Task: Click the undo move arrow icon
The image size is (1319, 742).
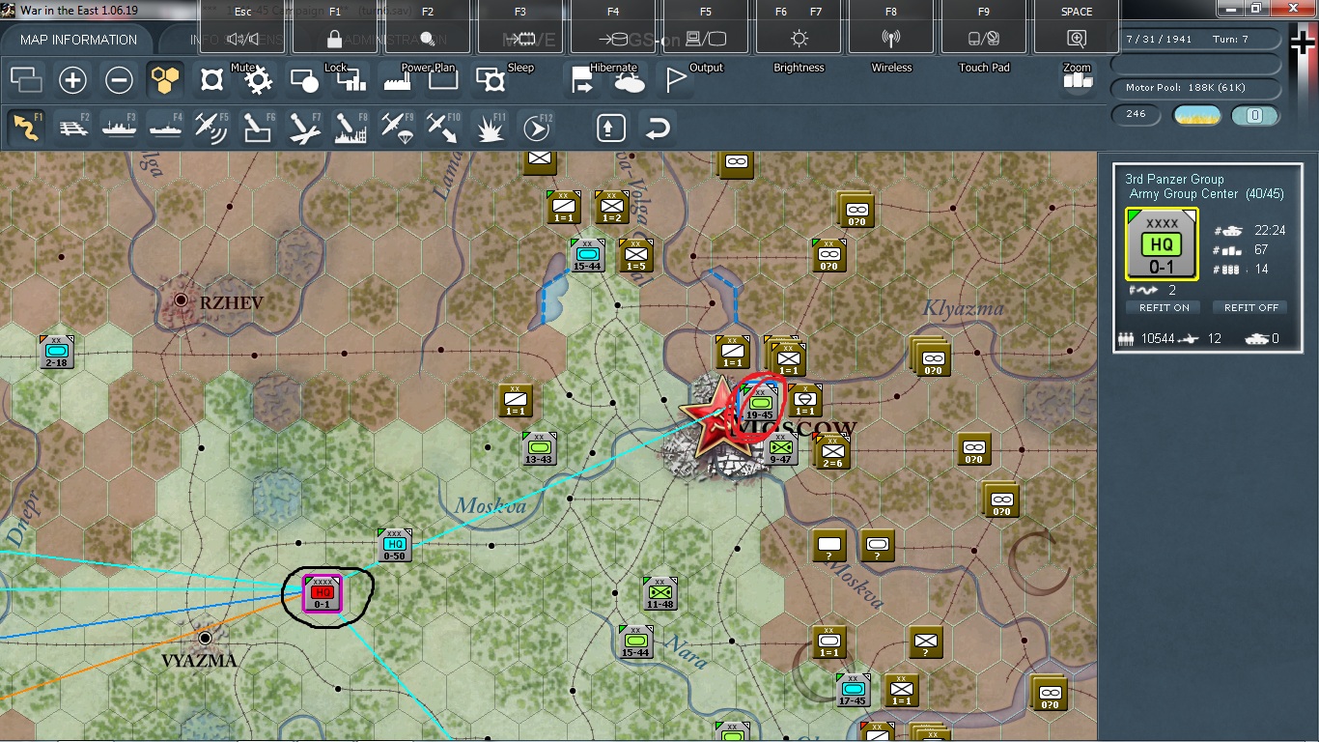Action: pos(658,128)
